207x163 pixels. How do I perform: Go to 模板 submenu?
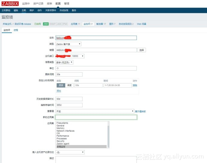click(x=16, y=10)
